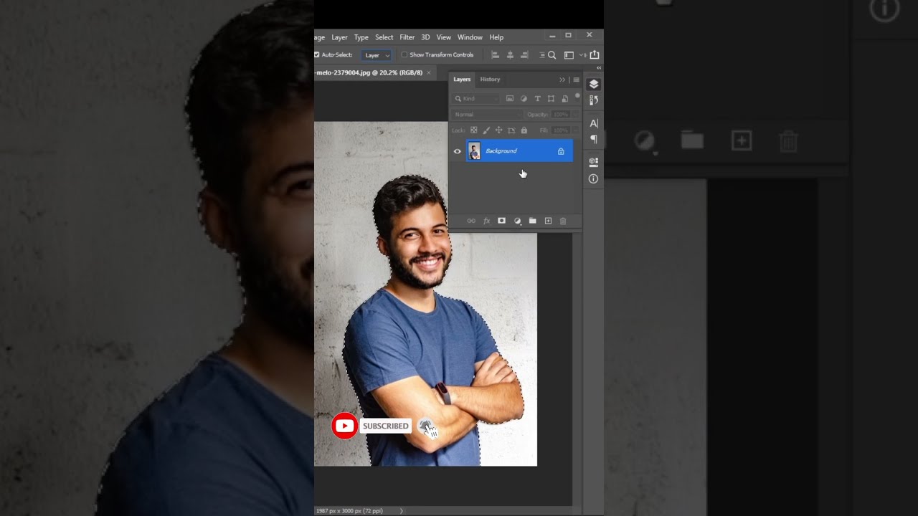Viewport: 918px width, 516px height.
Task: Click the lock transparent pixels icon
Action: coord(473,130)
